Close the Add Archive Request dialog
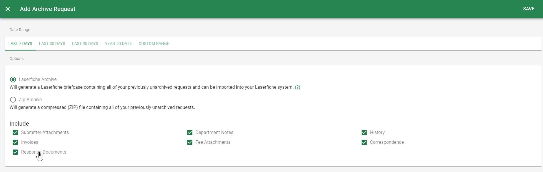Screen dimensions: 543x172 pyautogui.click(x=8, y=9)
